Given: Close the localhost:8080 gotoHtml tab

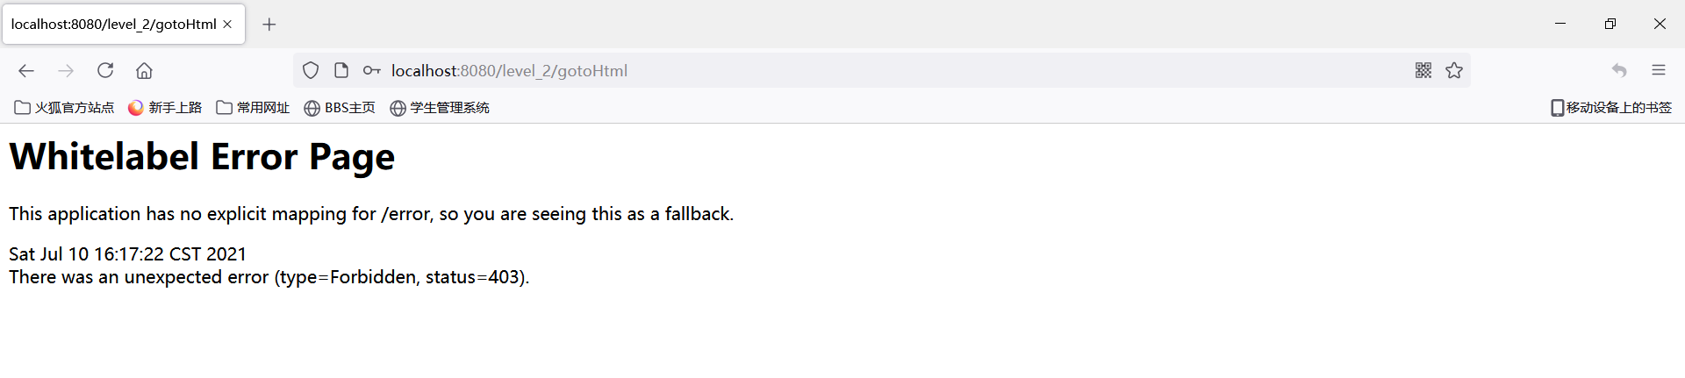Looking at the screenshot, I should point(227,25).
